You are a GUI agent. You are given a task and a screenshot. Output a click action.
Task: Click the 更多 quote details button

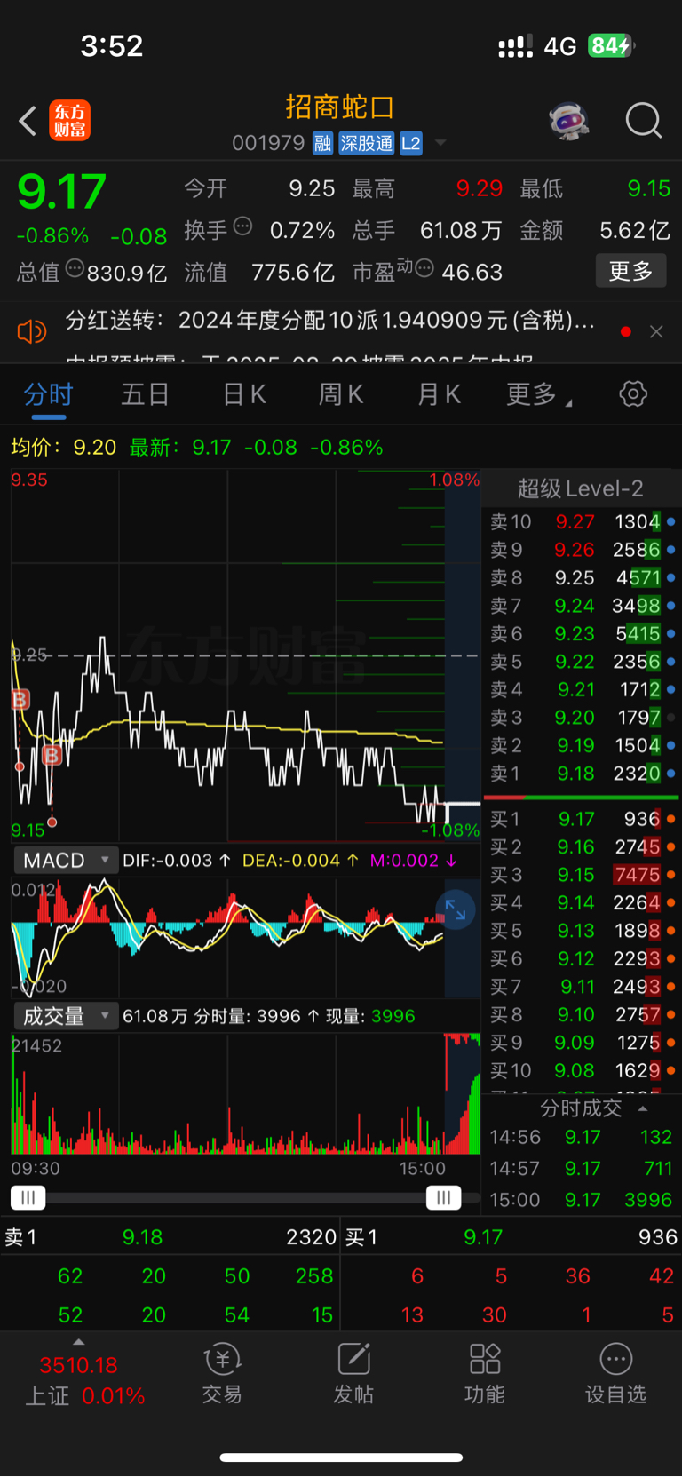point(630,271)
